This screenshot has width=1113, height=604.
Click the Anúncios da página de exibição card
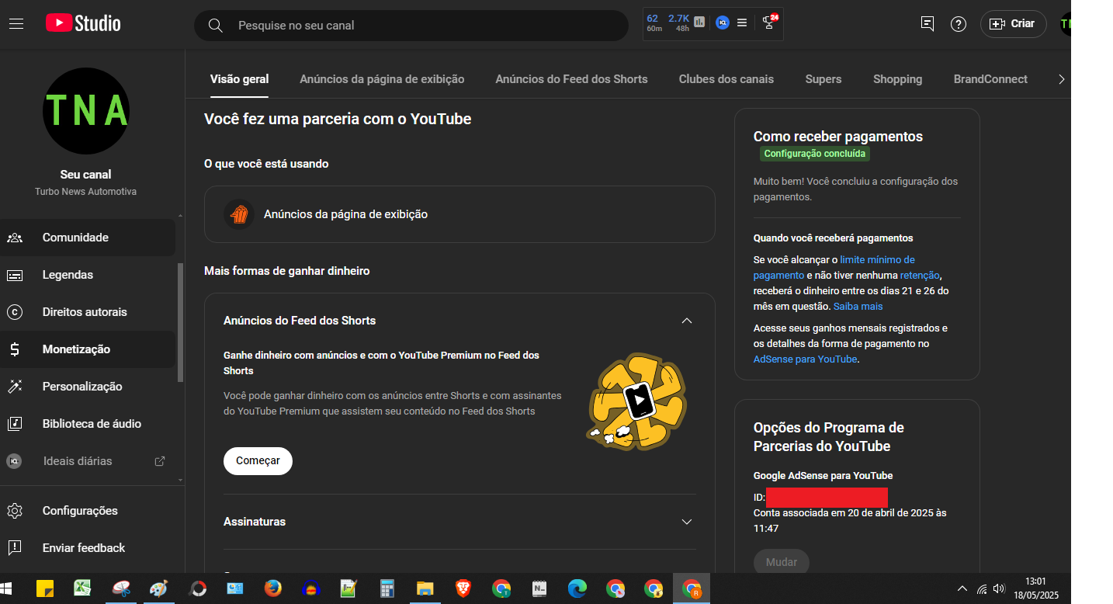pyautogui.click(x=459, y=214)
